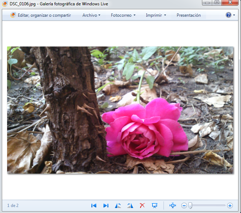This screenshot has width=241, height=213.
Task: Open the Fotocorreo menu
Action: pyautogui.click(x=123, y=15)
